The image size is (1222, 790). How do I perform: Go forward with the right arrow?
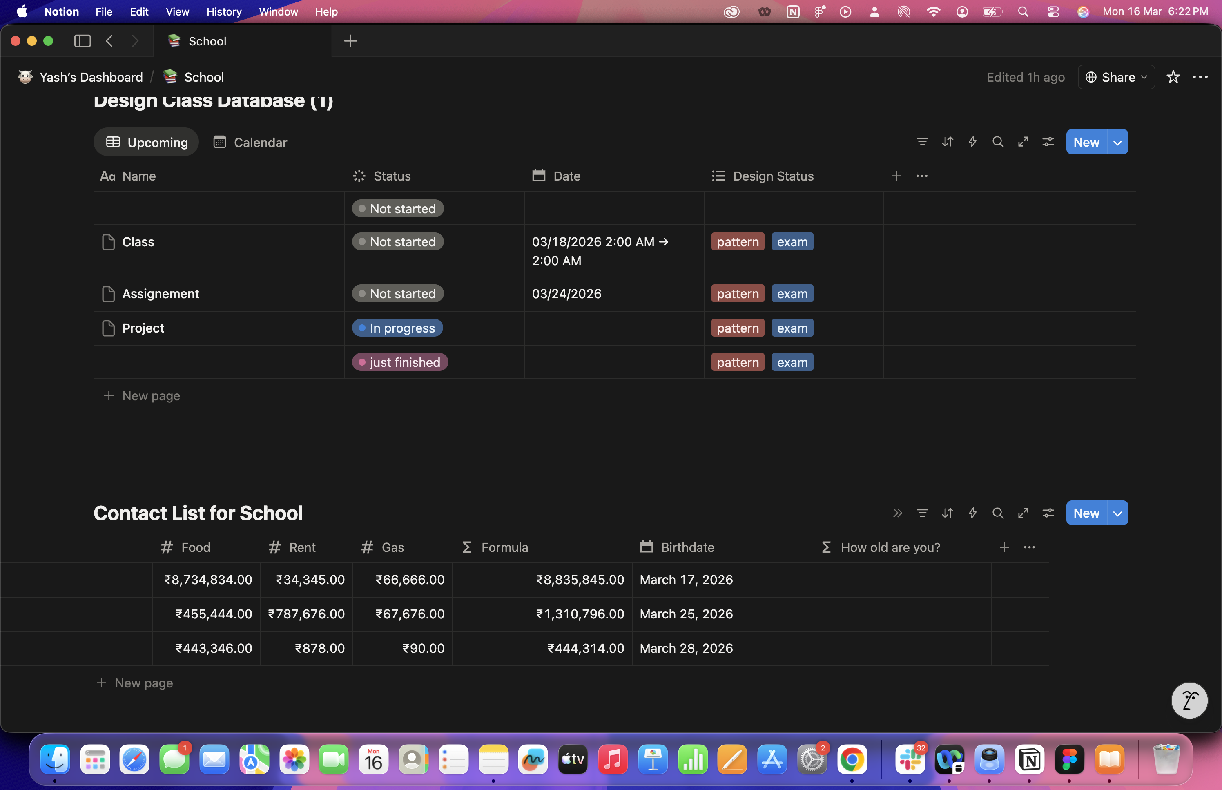tap(135, 41)
